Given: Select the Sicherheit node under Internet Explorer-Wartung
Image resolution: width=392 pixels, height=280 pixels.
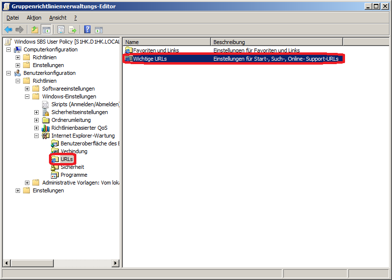Looking at the screenshot, I should pos(72,167).
